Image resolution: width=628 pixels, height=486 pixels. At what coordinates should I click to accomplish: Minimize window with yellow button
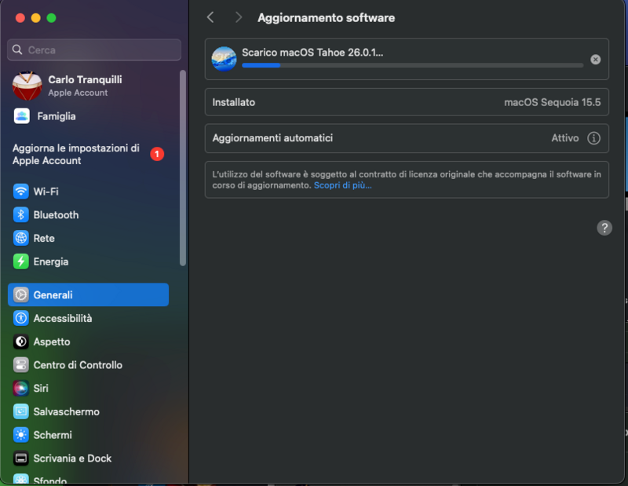coord(35,18)
